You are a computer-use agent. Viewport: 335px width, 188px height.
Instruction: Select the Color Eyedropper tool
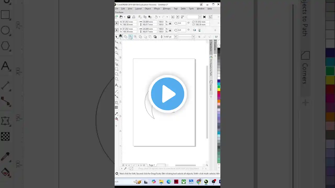[x=116, y=114]
